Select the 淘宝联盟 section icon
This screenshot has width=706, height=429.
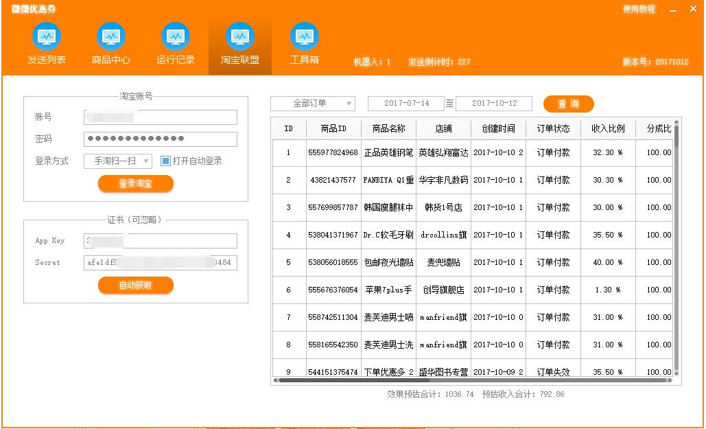(239, 43)
